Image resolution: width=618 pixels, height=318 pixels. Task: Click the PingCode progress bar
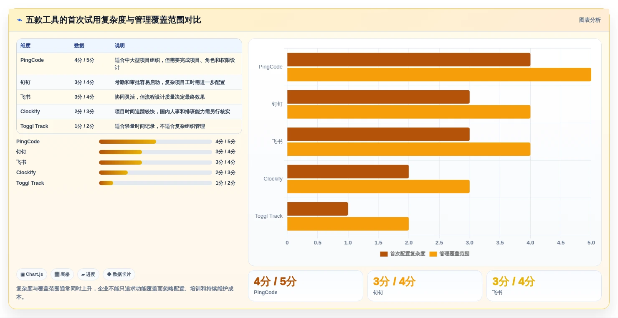pos(155,142)
